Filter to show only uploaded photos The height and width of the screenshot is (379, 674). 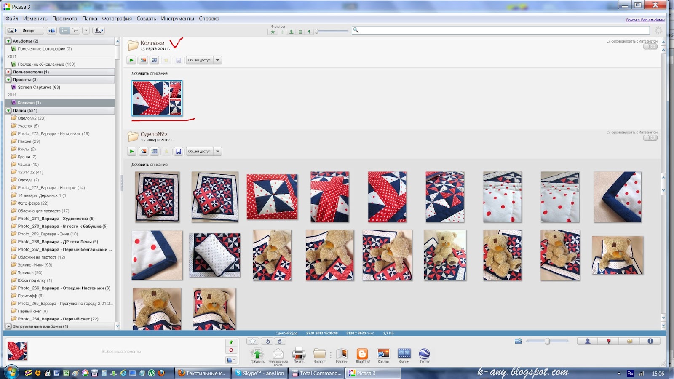coord(282,32)
